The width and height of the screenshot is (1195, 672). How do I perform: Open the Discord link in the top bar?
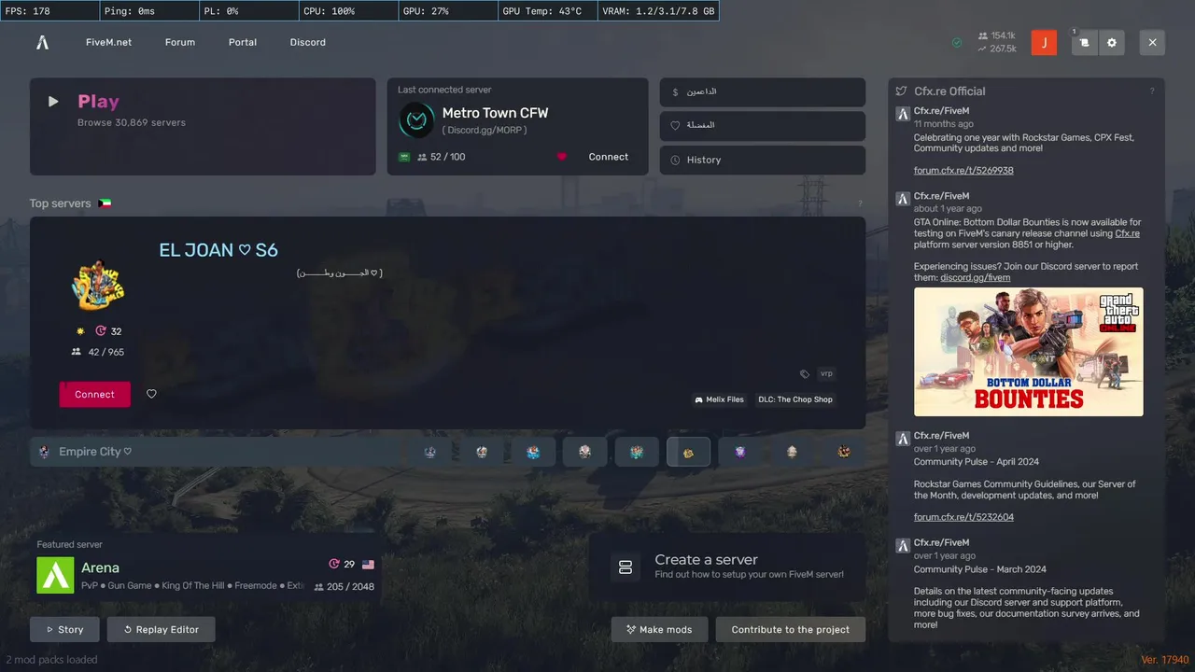click(x=308, y=42)
